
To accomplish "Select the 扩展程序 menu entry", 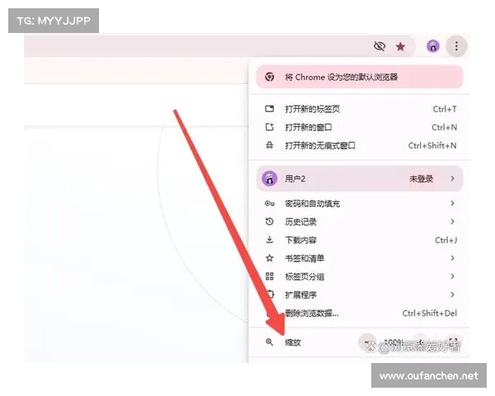I will [359, 295].
